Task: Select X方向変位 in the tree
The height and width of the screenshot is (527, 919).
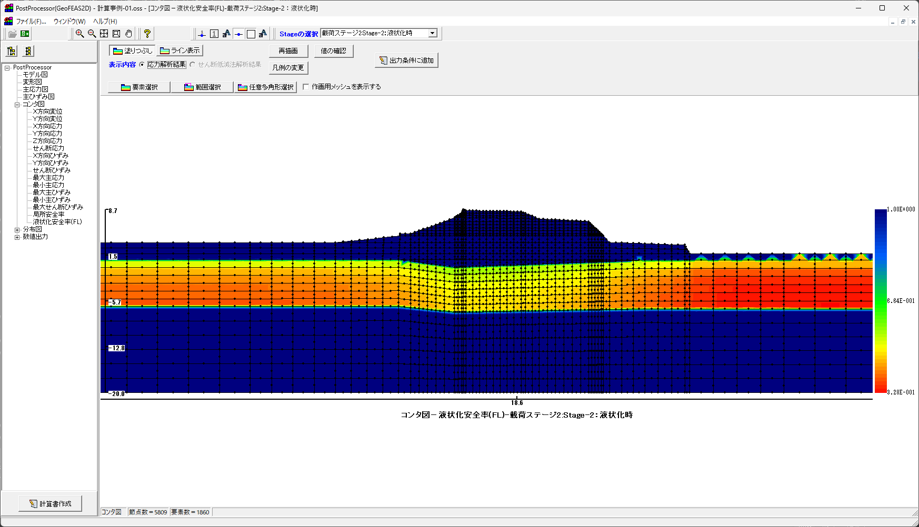Action: (x=47, y=112)
